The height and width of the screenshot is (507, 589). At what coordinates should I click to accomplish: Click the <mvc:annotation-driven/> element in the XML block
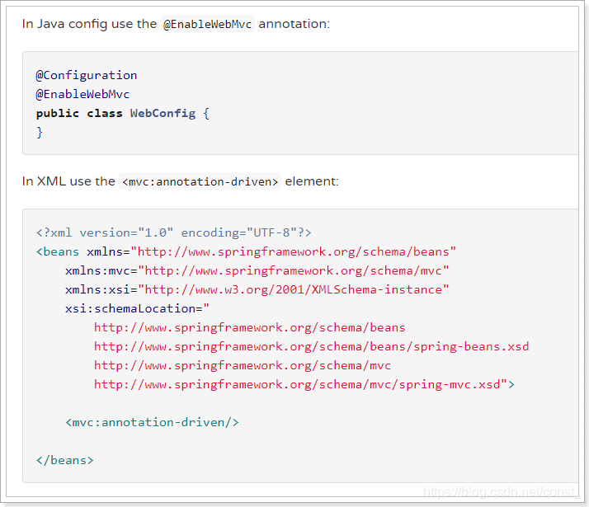[x=152, y=423]
